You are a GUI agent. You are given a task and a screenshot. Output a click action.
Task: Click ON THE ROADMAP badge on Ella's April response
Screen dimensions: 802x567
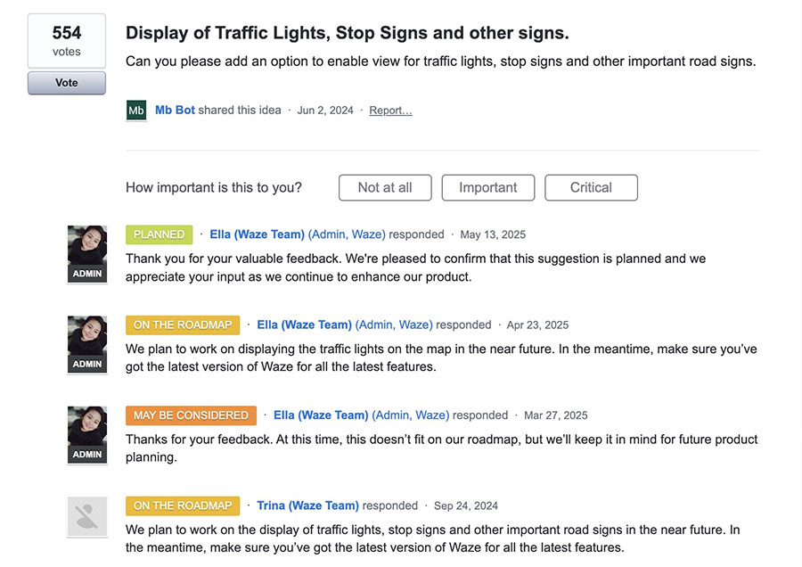click(183, 325)
